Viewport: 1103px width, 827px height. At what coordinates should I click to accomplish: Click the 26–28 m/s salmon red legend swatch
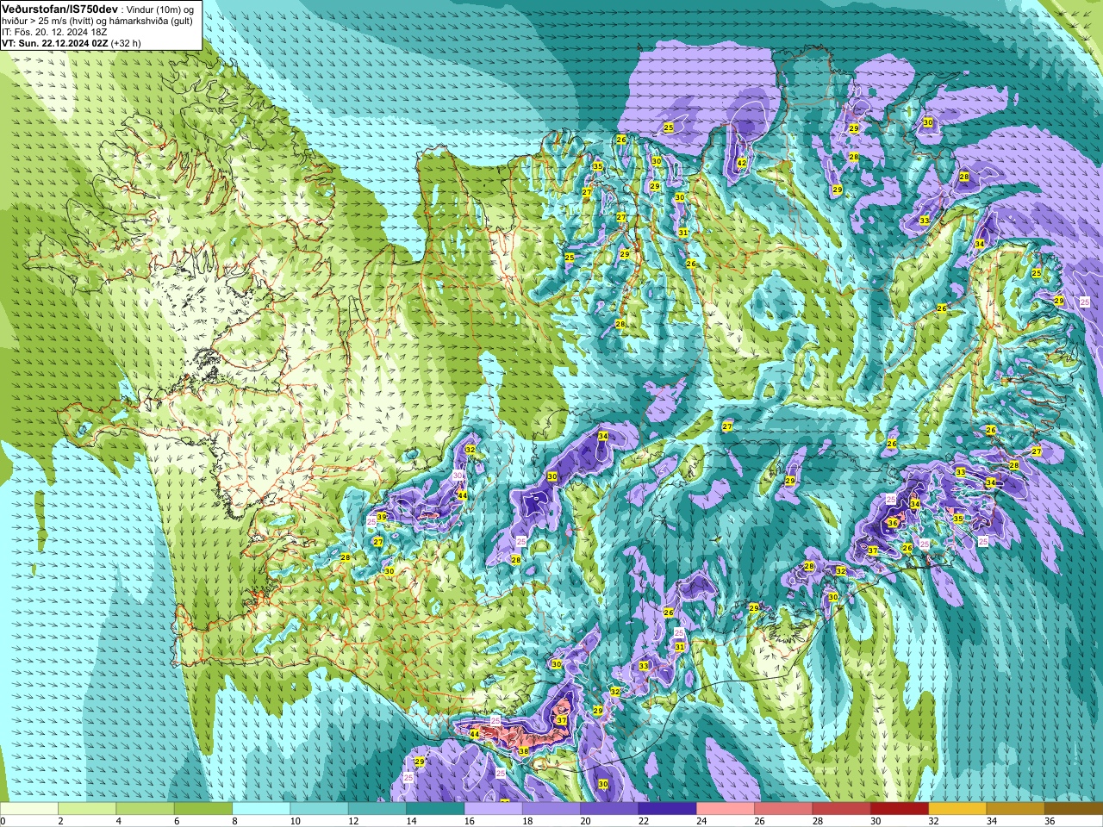point(783,809)
